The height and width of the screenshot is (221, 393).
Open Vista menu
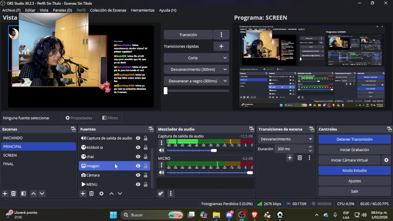coord(44,10)
